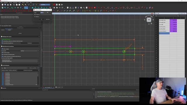Click the red X leave sketch icon
Image resolution: width=187 pixels, height=105 pixels.
click(95, 8)
